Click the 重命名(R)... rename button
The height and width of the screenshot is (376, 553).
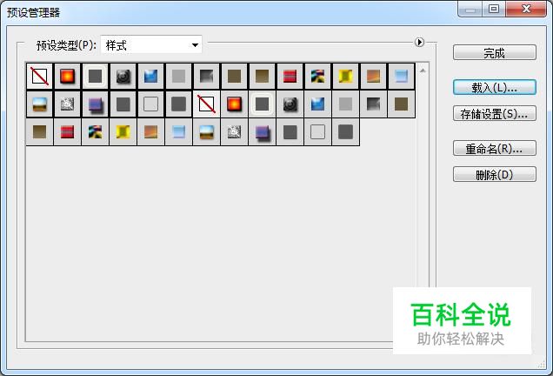point(495,149)
